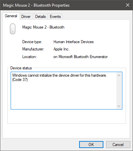The width and height of the screenshot is (133, 151).
Task: Close the Properties dialog with X
Action: tap(128, 5)
